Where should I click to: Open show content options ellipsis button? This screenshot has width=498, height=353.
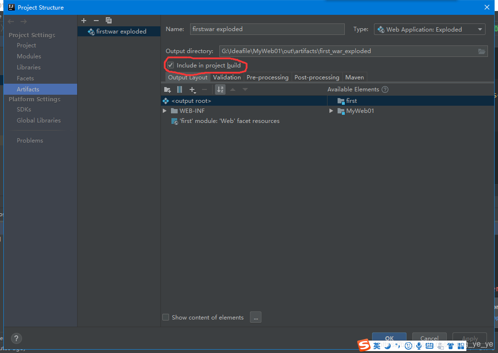pos(256,318)
